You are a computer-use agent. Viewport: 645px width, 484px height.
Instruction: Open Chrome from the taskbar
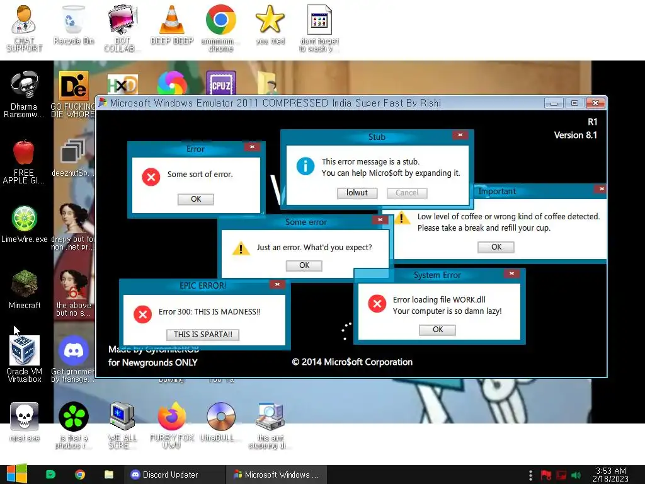(80, 475)
